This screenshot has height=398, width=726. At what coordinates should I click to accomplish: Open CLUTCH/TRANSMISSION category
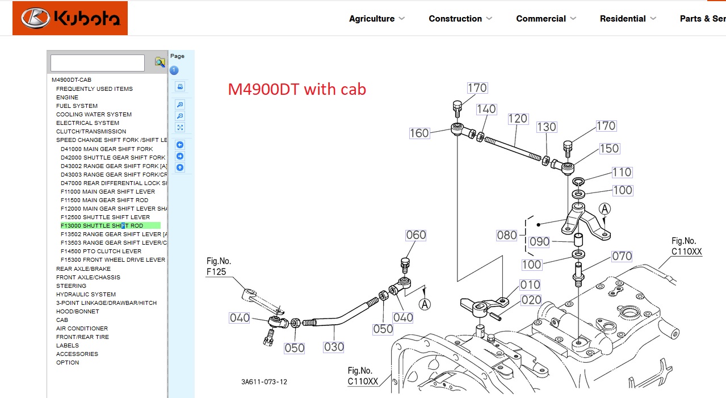91,131
